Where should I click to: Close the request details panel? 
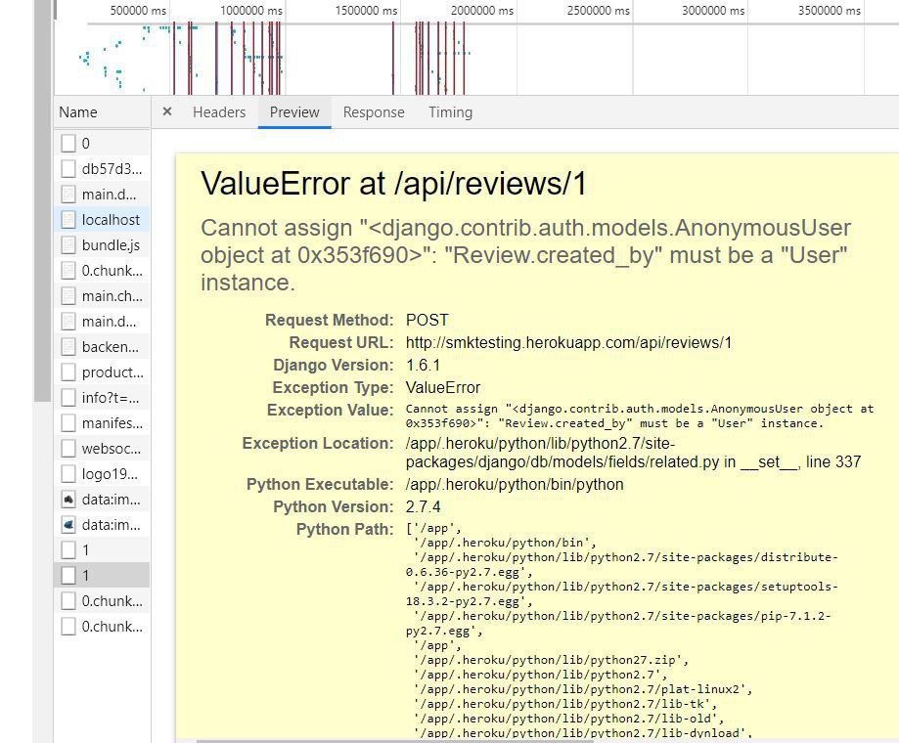point(166,111)
